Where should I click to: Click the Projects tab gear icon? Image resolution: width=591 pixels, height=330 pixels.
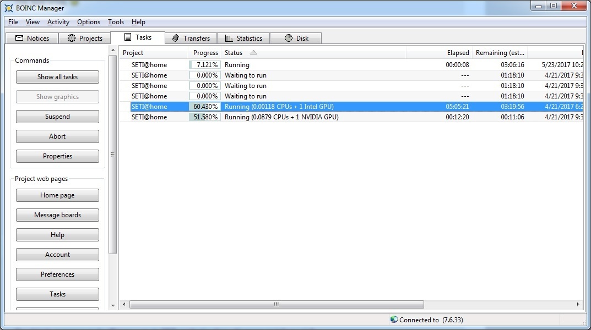coord(72,38)
